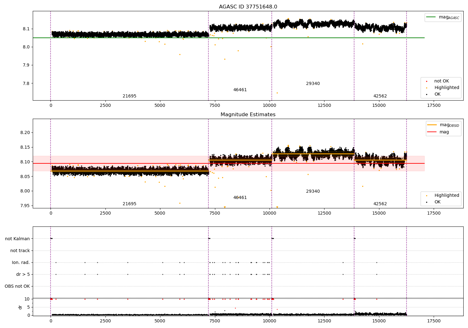Screen dimensions: 468x328
Task: Click obsid label 46461 in top plot
Action: [240, 90]
